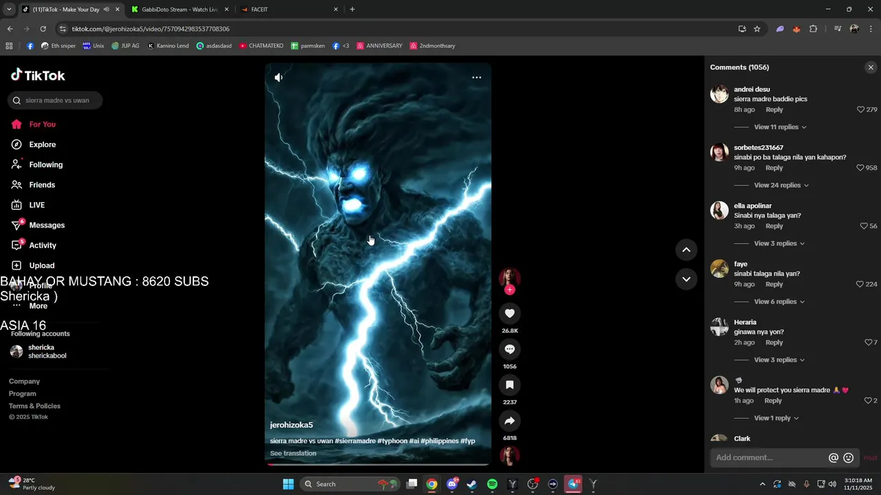Close the comments panel

[871, 67]
